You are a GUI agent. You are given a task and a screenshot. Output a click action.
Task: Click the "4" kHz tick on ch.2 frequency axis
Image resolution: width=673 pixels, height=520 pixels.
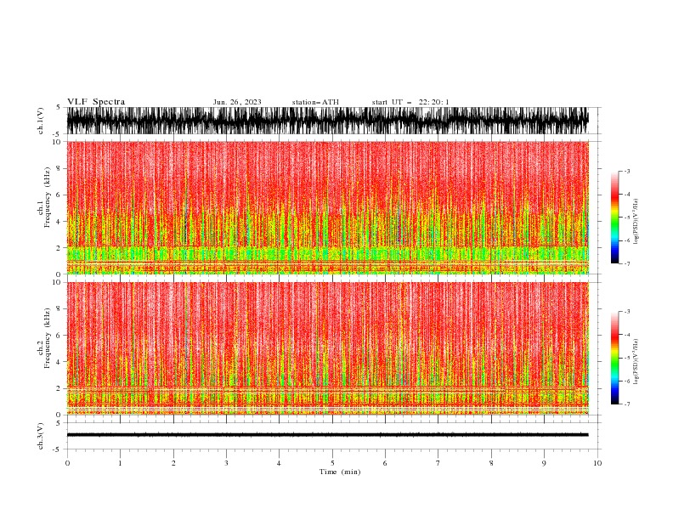pos(59,362)
